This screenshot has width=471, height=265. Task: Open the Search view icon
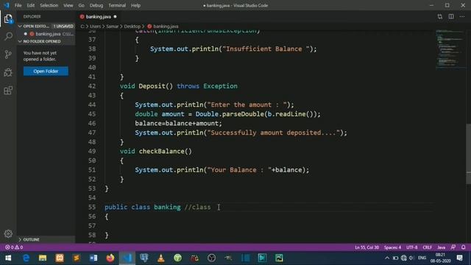coord(8,36)
